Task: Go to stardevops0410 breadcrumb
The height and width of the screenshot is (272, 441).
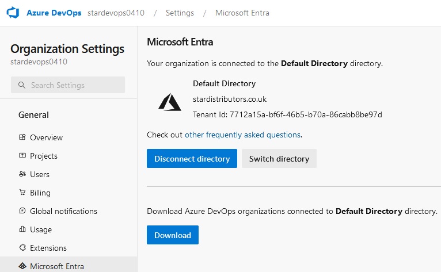Action: [x=116, y=13]
